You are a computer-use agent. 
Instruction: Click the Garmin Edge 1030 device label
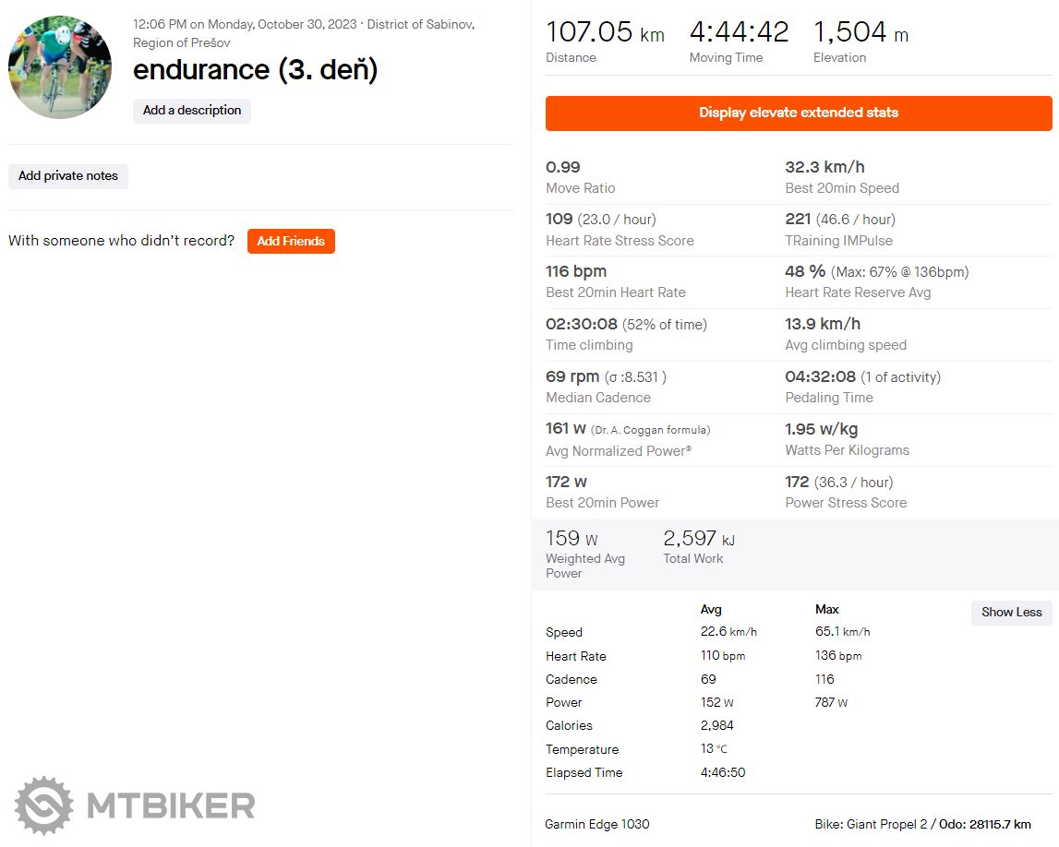point(597,824)
